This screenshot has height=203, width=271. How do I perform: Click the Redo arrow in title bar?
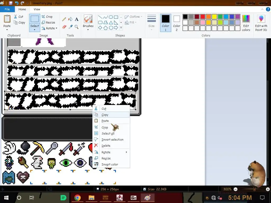tap(22, 3)
